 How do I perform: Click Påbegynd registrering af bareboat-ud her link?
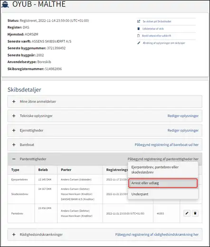point(167,145)
